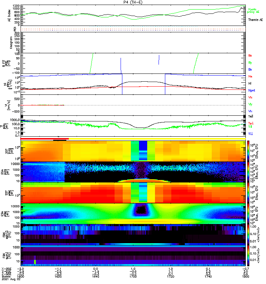Click the "300" tick on Keogram axis

pyautogui.click(x=17, y=33)
